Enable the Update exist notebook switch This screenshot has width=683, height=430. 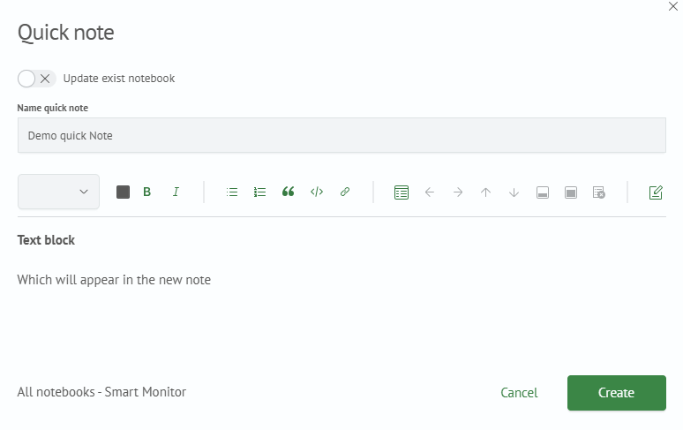36,79
